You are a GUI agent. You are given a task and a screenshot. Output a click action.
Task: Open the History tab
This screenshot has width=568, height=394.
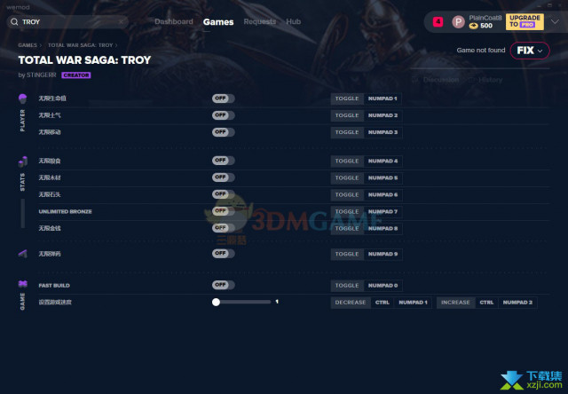coord(490,80)
